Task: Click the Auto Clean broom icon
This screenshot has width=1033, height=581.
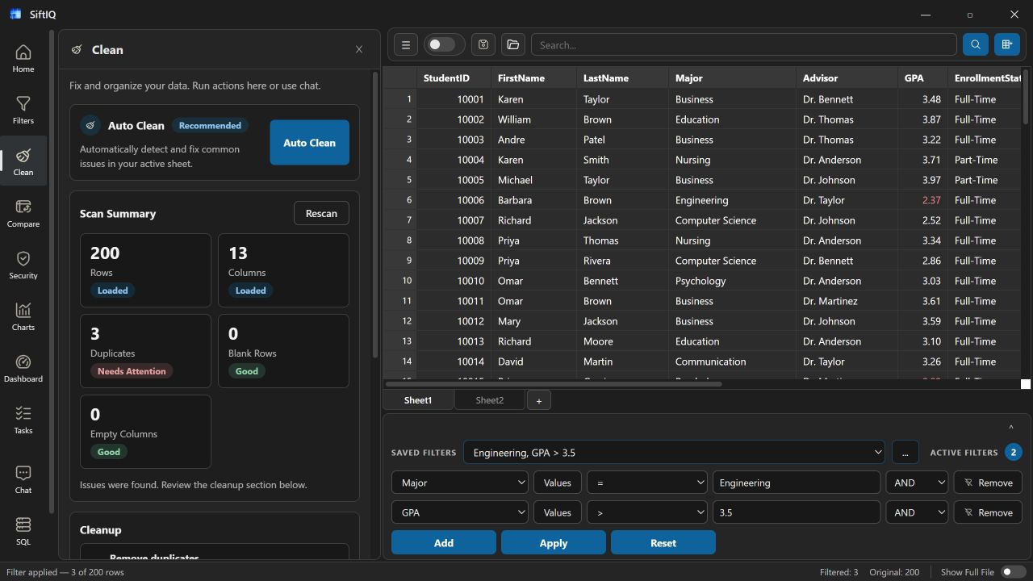Action: tap(90, 125)
